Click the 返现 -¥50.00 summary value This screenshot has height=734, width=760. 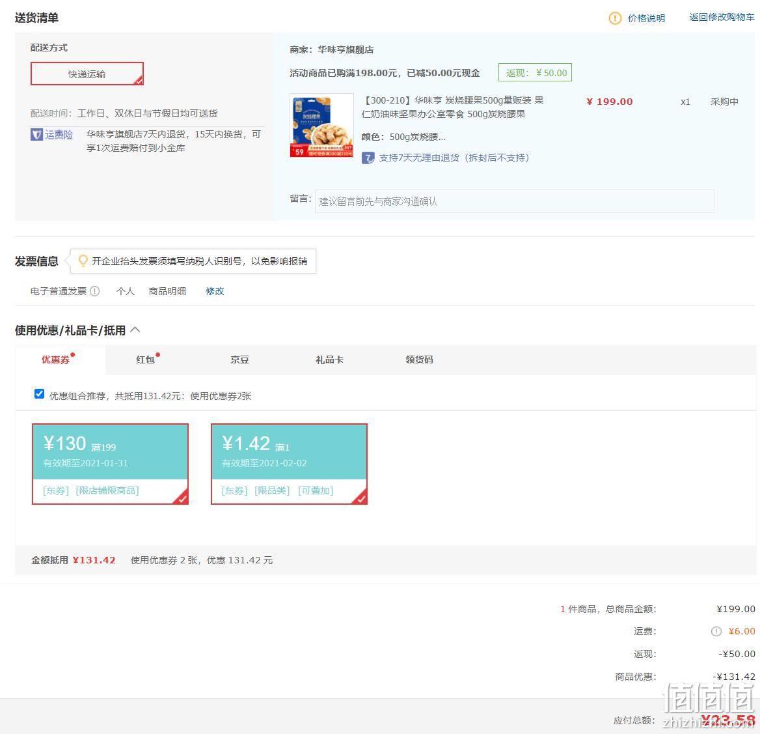pos(737,654)
